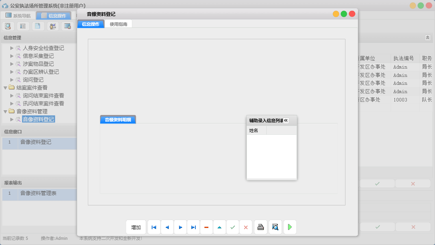The height and width of the screenshot is (245, 435).
Task: Select the 音像资料明细 tab
Action: click(x=118, y=120)
